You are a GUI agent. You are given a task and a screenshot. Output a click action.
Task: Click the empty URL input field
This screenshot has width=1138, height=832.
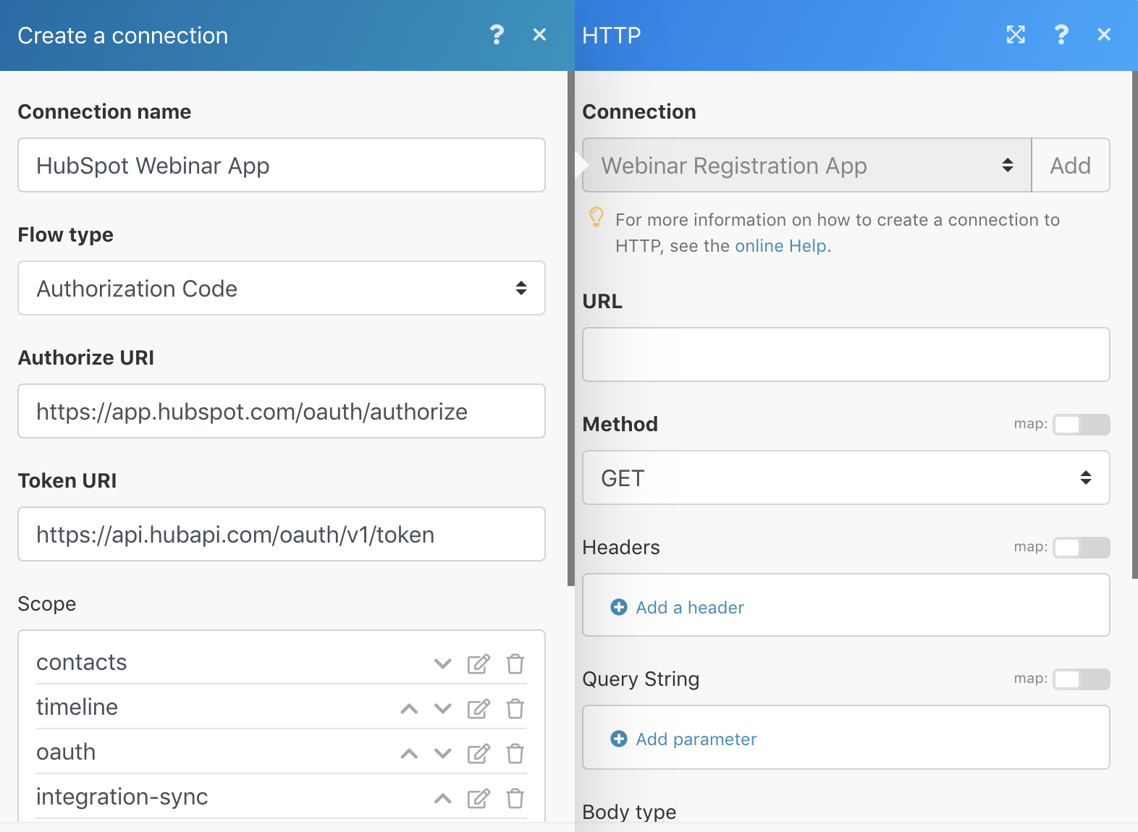(x=846, y=355)
